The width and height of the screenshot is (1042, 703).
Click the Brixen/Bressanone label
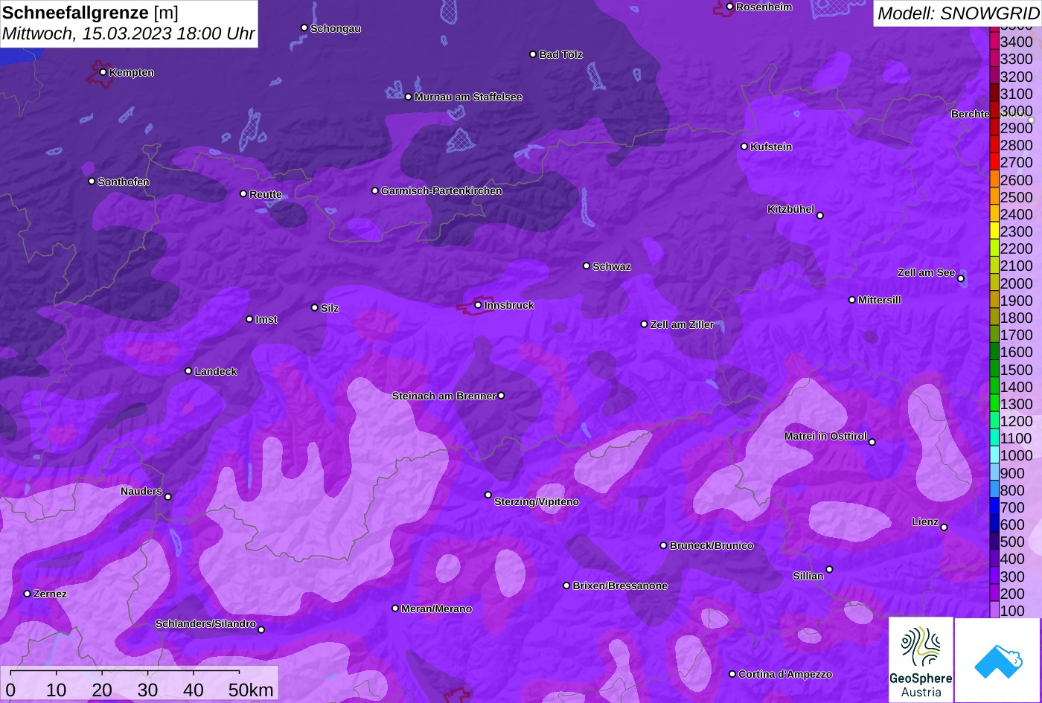620,586
